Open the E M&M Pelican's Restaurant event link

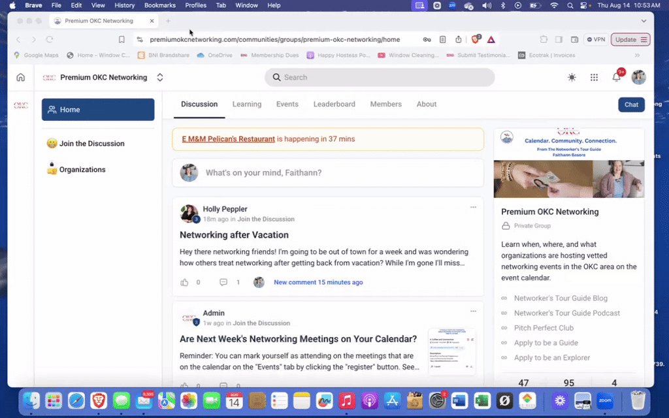tap(228, 139)
